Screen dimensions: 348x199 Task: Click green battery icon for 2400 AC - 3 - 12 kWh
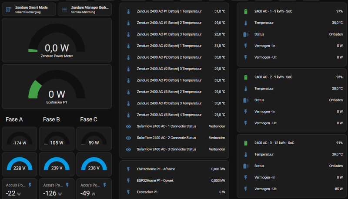[246, 143]
